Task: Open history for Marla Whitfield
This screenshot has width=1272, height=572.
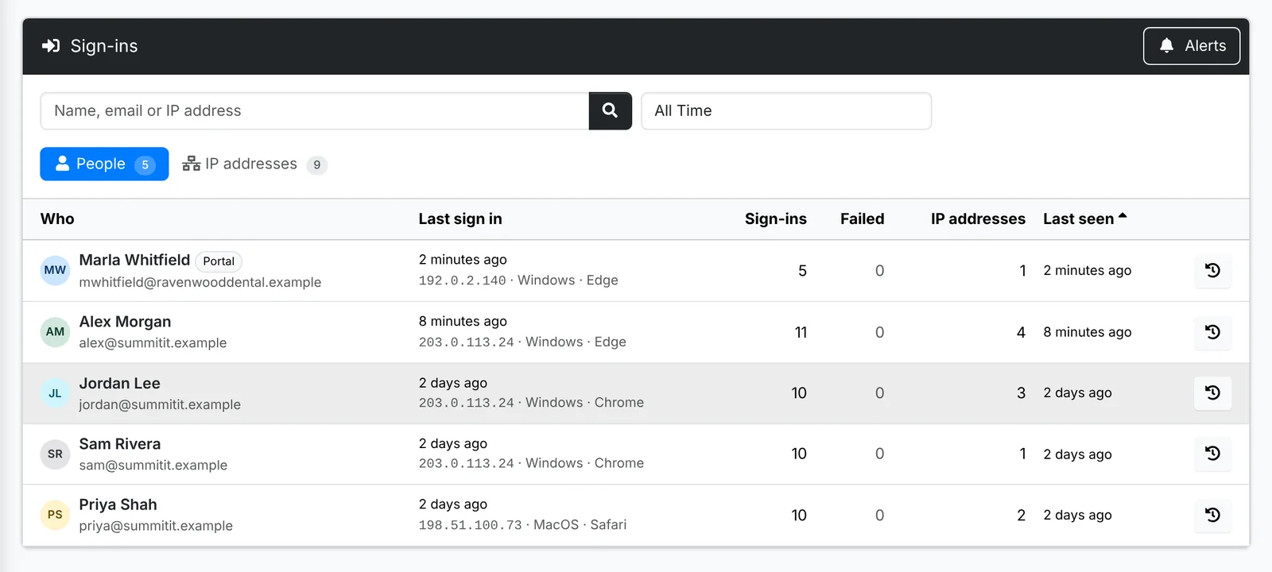Action: coord(1212,270)
